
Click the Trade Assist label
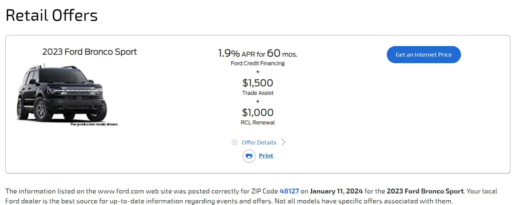(x=258, y=93)
